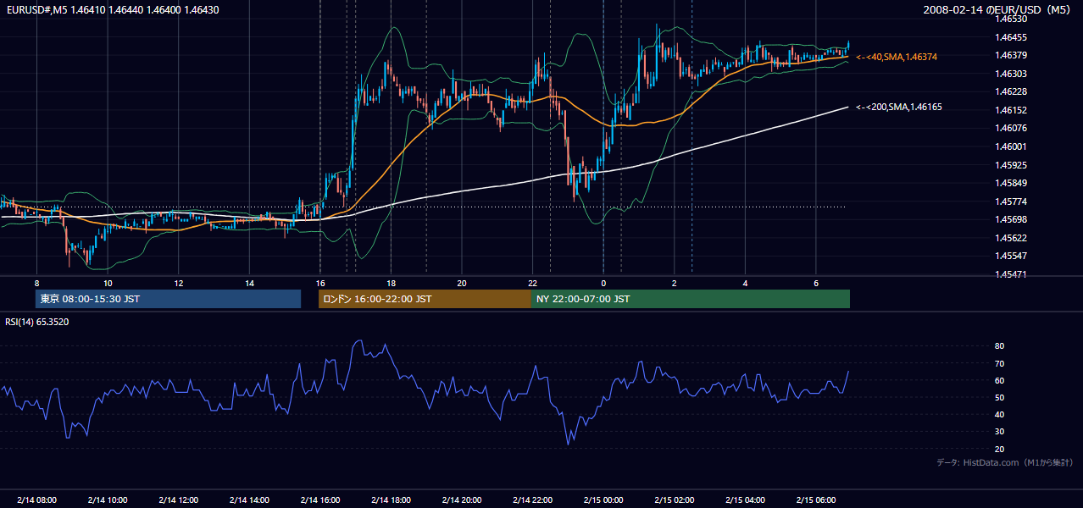
Task: Click the NY 22:00-07:00 JST session bar
Action: [x=690, y=299]
